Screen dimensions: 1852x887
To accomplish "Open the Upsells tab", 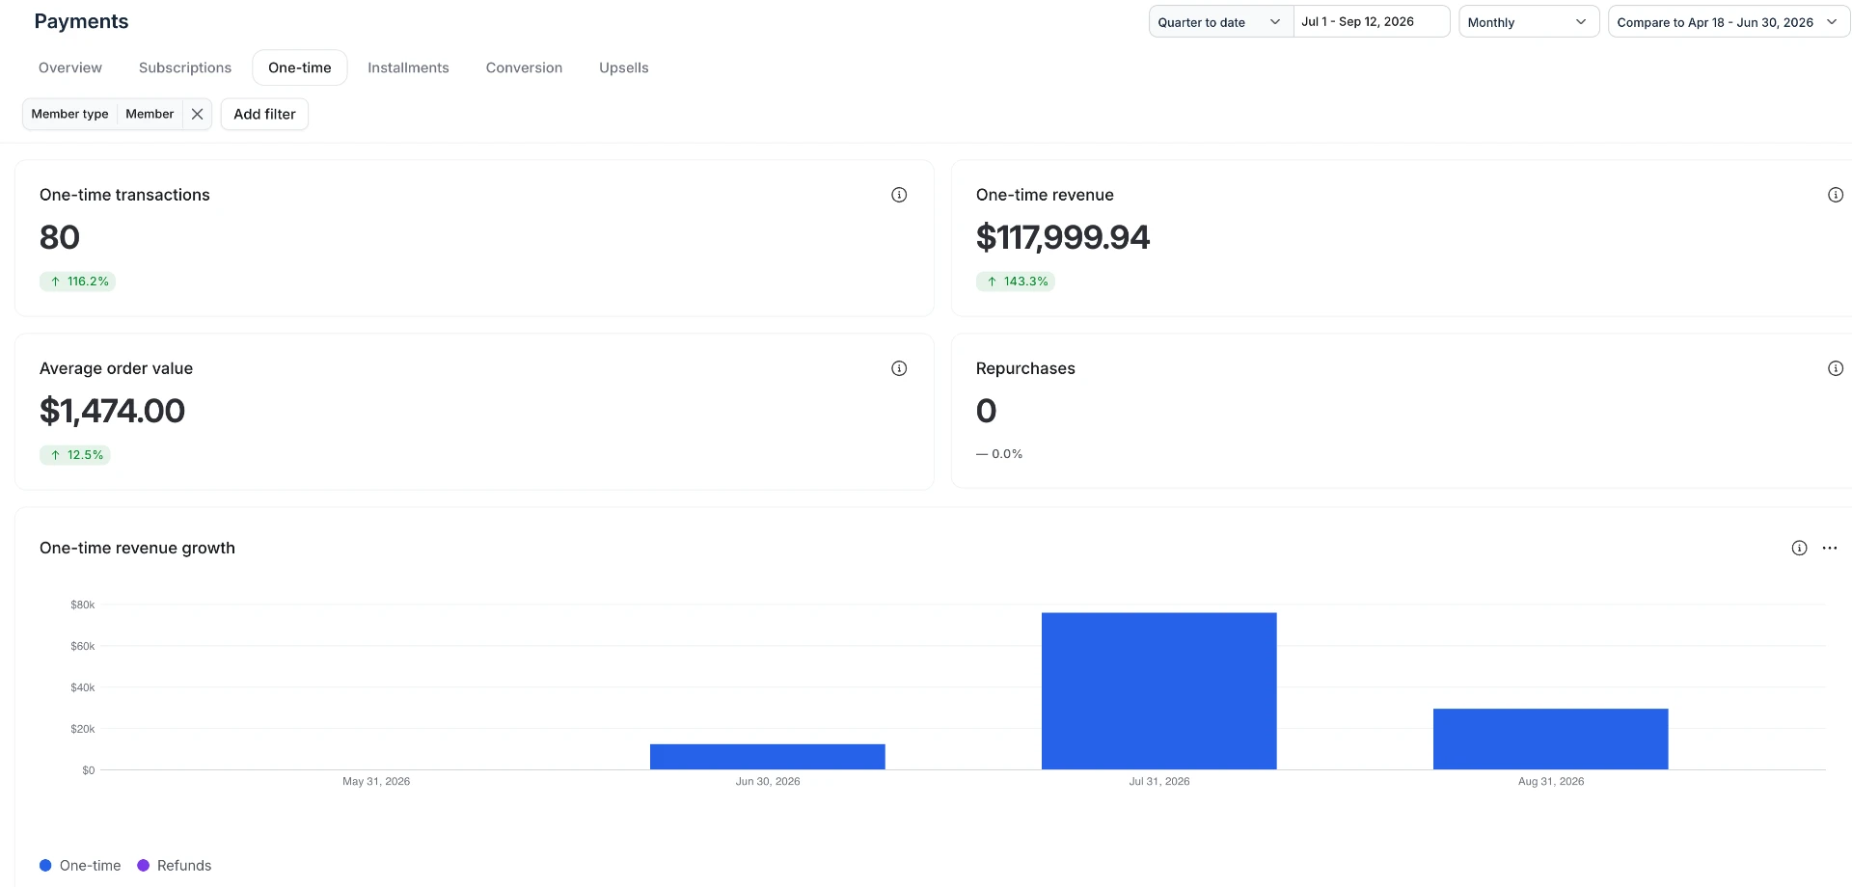I will [624, 67].
